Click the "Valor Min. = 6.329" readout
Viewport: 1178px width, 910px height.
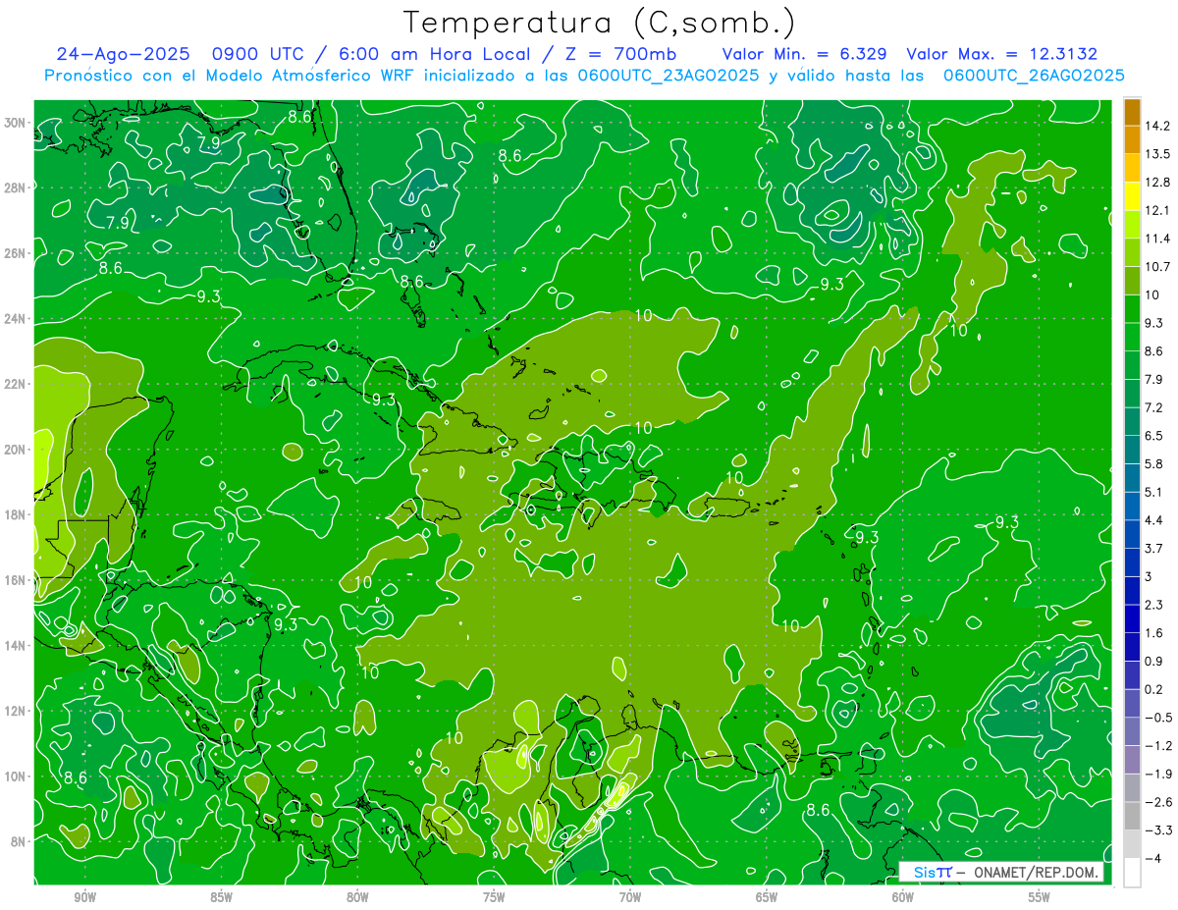(x=804, y=54)
